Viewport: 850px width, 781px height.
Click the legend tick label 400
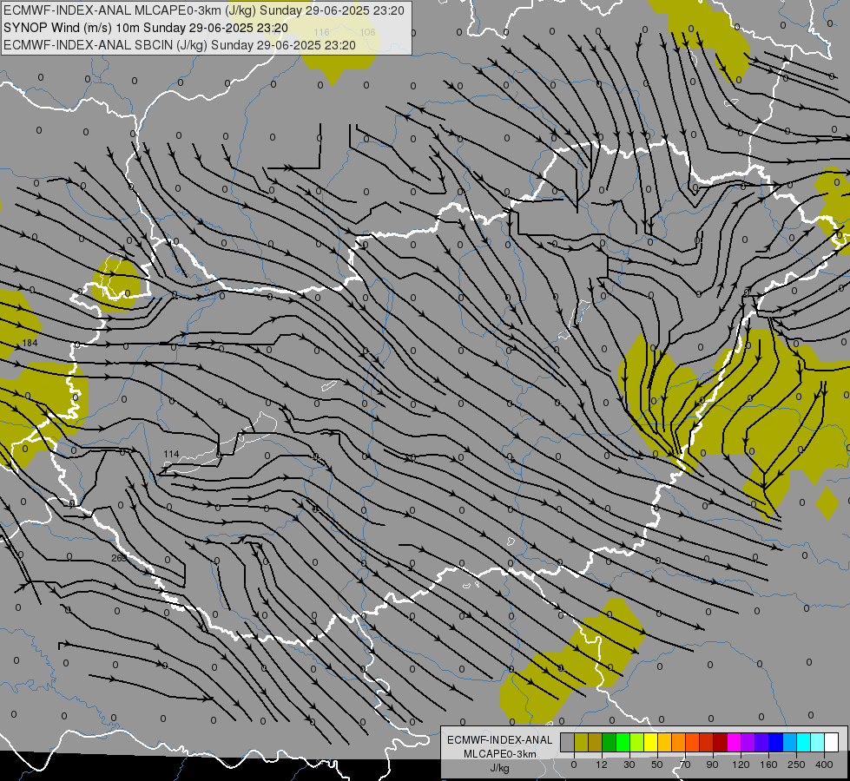click(x=824, y=765)
